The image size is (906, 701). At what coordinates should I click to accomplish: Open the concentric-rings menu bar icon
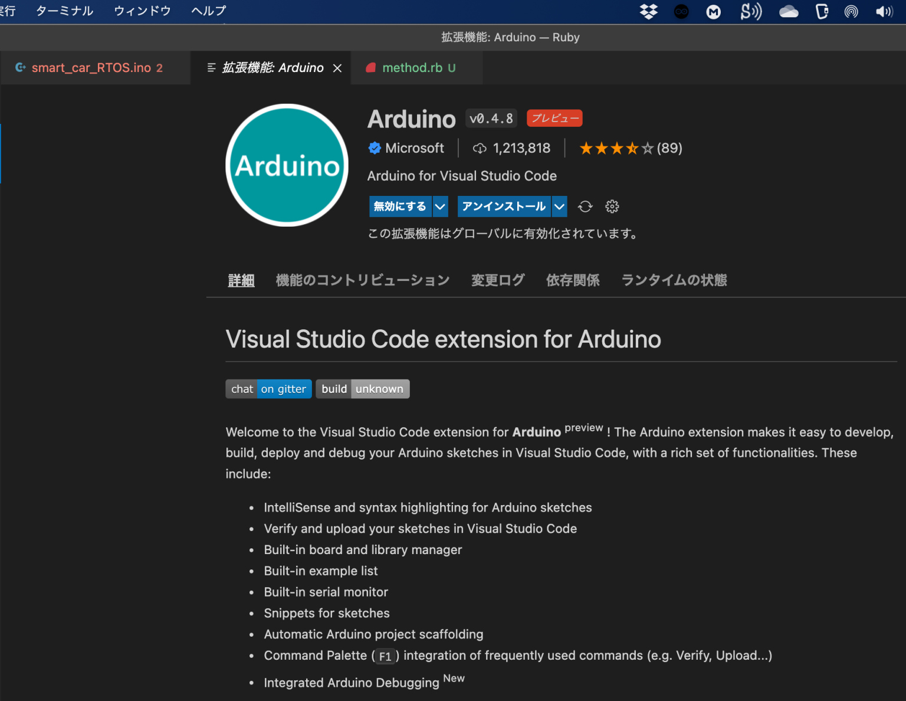point(851,11)
